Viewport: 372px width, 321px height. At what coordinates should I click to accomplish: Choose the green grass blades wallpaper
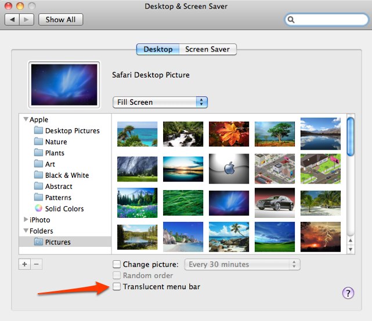click(183, 203)
